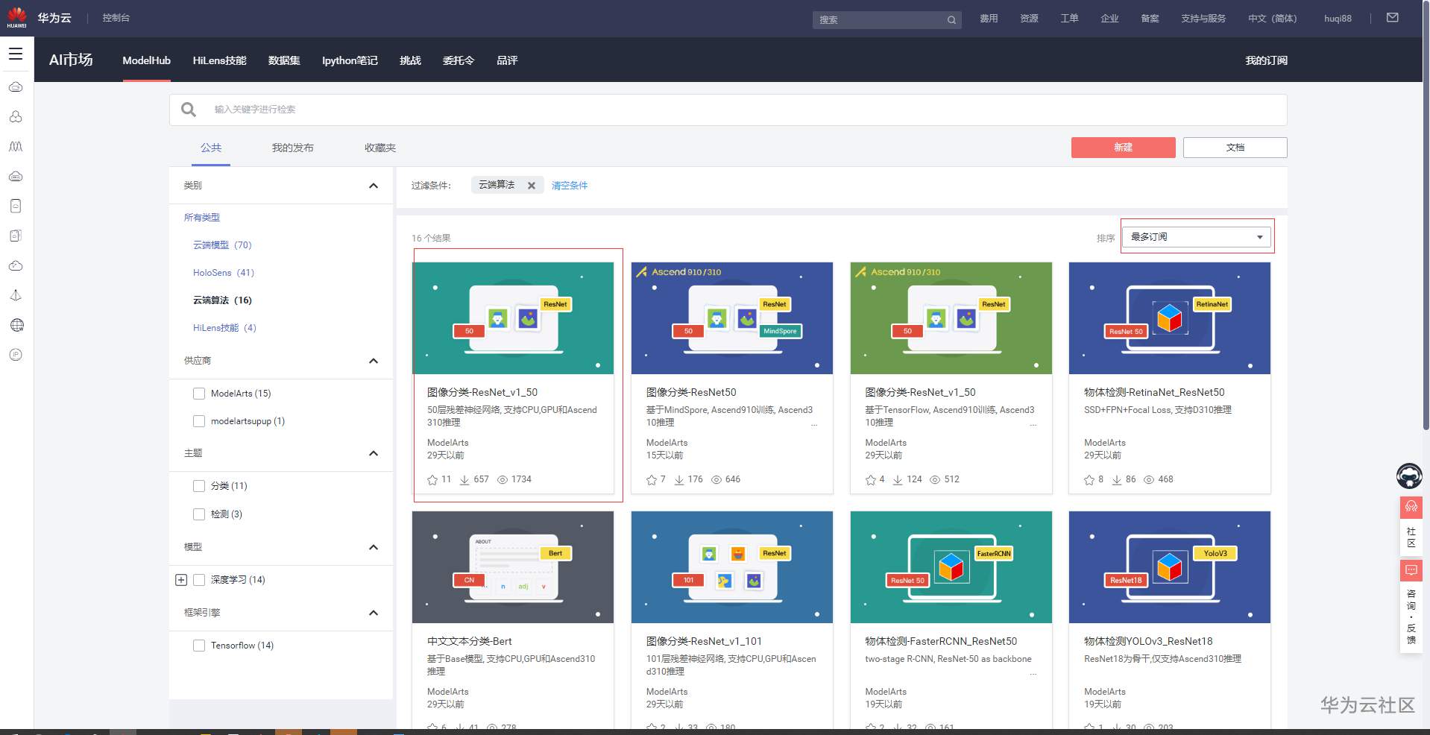Open the 数据集 tab
This screenshot has height=735, width=1430.
pyautogui.click(x=284, y=60)
